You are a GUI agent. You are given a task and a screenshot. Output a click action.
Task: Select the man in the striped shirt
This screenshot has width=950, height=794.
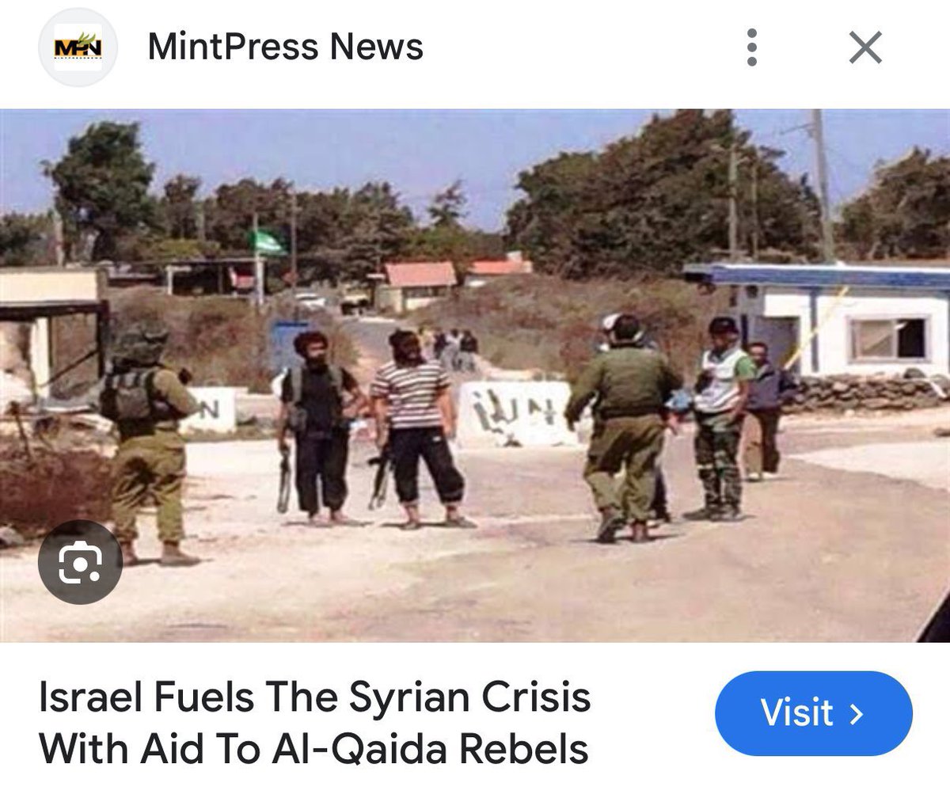coord(416,427)
